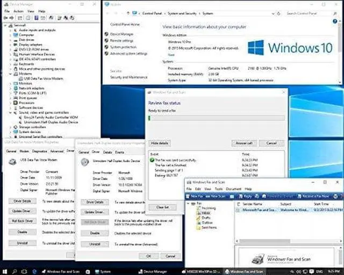Click the print icon in Fax and Scan toolbar
The height and width of the screenshot is (275, 344).
coord(335,196)
